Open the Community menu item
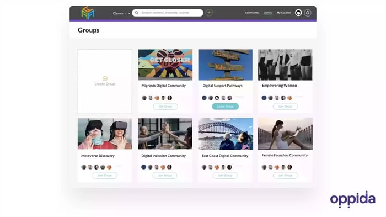Screen dimensions: 386x217 (251, 13)
